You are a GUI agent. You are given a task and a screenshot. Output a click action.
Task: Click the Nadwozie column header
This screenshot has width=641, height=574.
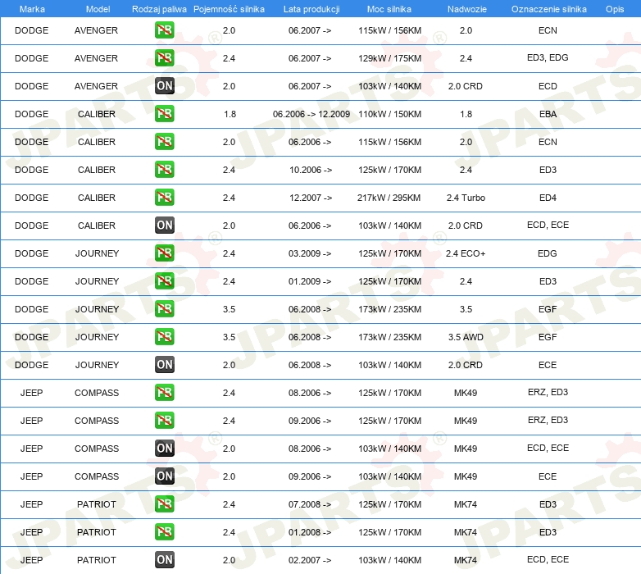467,9
